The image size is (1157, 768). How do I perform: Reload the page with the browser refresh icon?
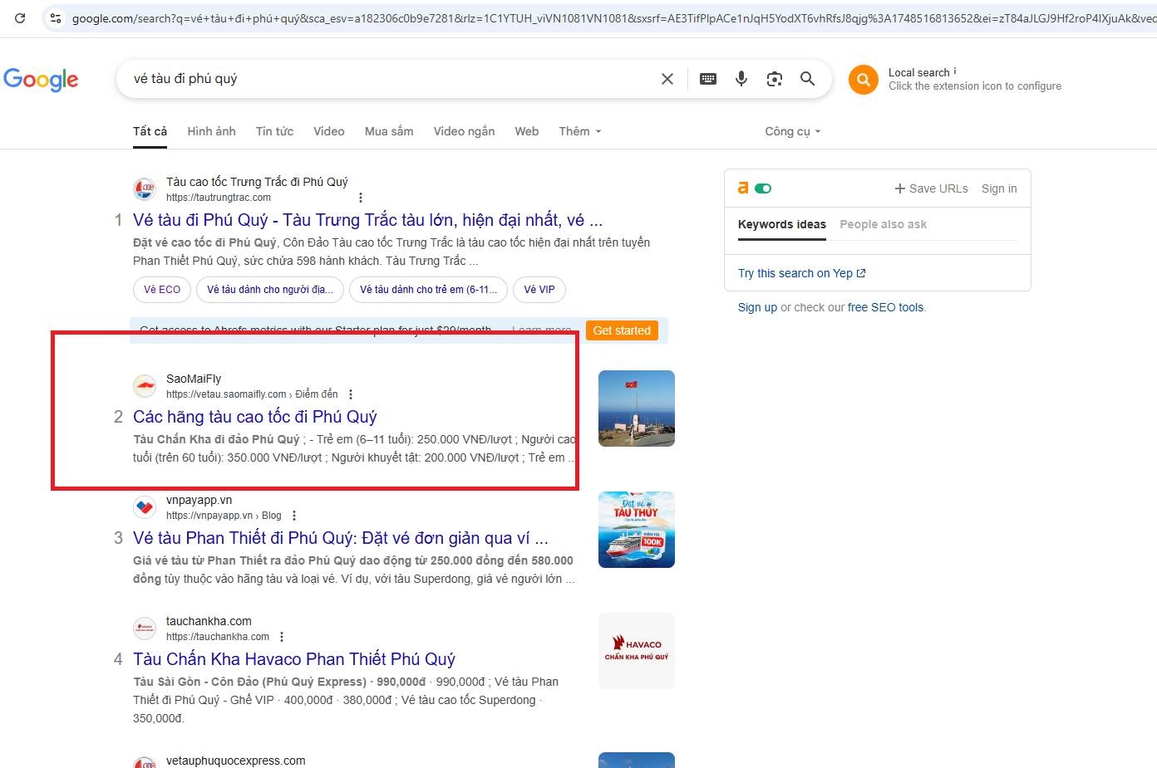(x=19, y=17)
